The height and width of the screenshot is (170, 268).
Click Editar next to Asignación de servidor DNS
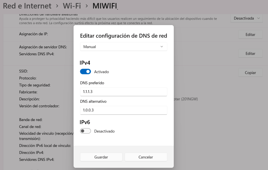click(250, 53)
